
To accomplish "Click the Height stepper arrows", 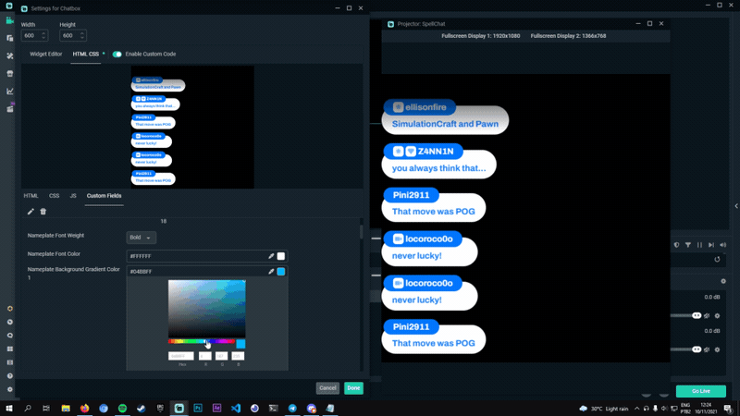I will click(x=82, y=35).
